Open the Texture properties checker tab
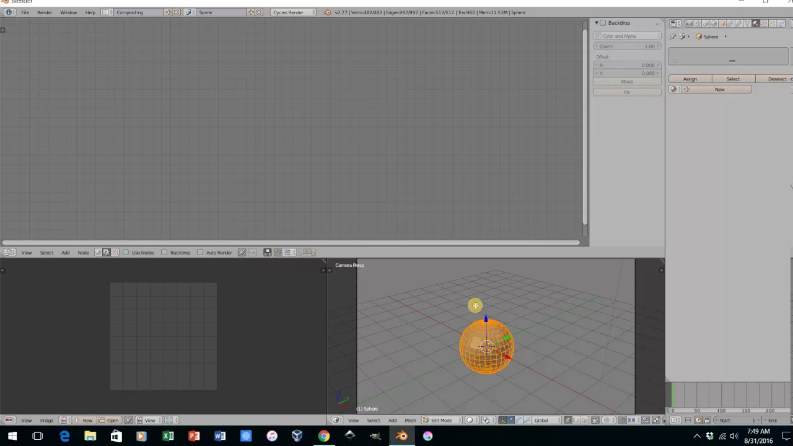Viewport: 793px width, 446px height. point(765,24)
